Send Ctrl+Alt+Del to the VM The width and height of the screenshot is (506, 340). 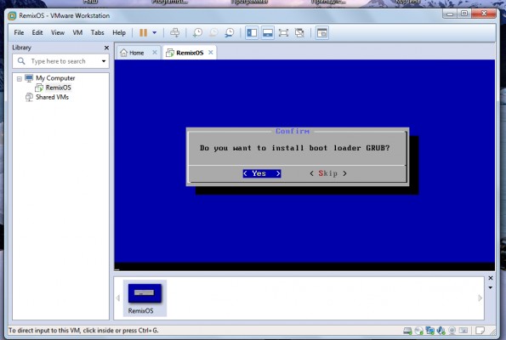pos(174,32)
